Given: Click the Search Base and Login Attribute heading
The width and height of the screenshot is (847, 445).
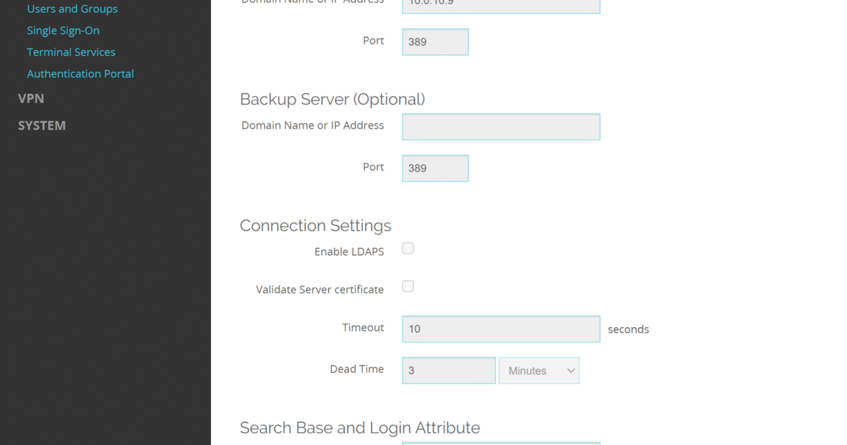Looking at the screenshot, I should 359,427.
